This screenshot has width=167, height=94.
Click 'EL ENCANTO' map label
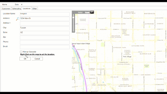click(159, 79)
